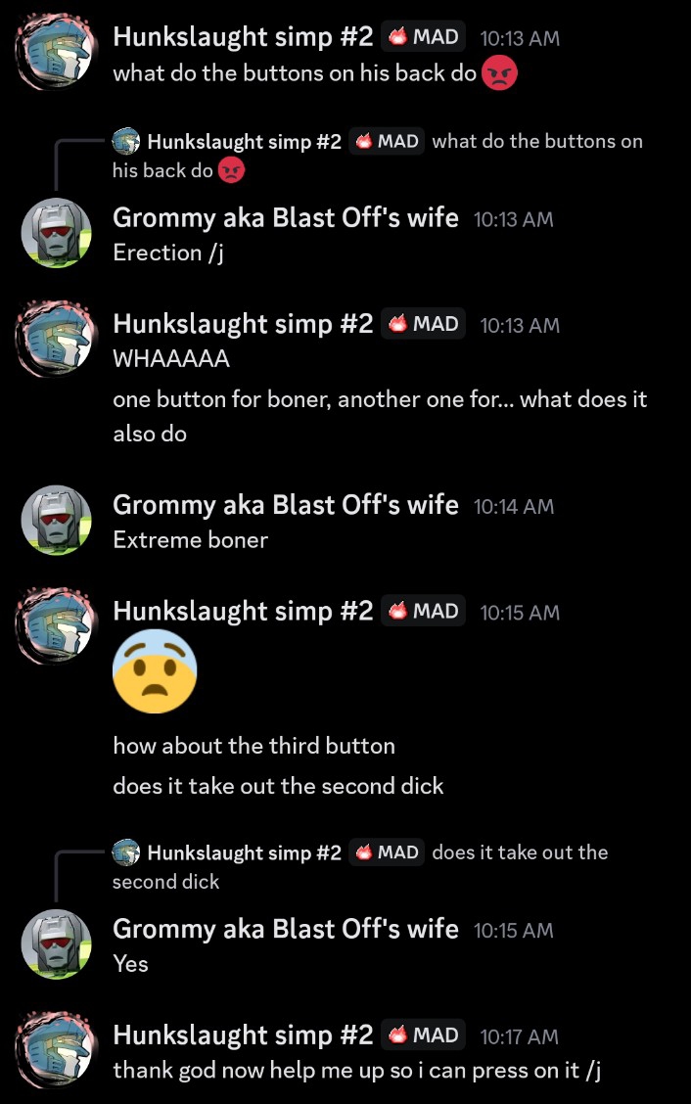
Task: Click the Grommy username above the 'Yes' message
Action: [285, 929]
